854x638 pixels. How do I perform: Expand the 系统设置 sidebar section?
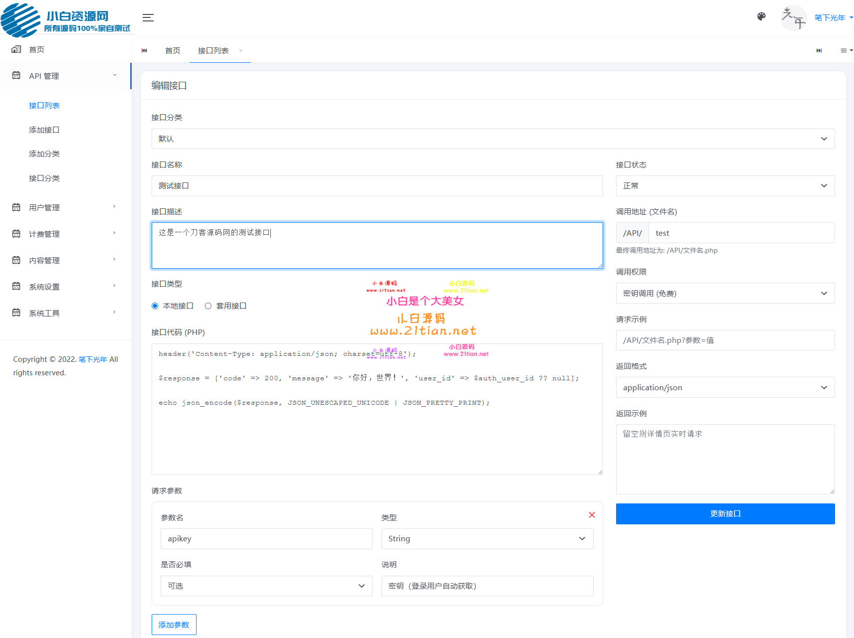tap(64, 286)
